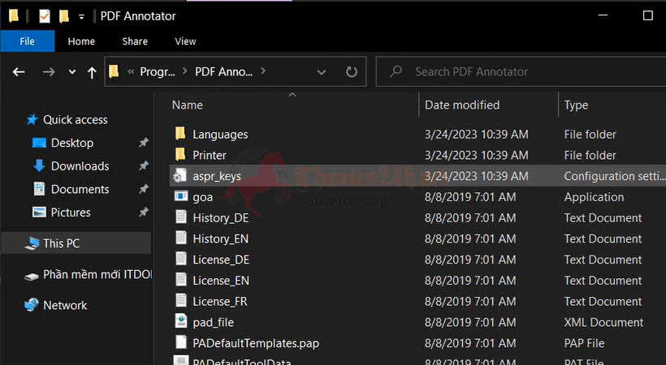This screenshot has height=365, width=666.
Task: Expand breadcrumb chevron after PDF Anno...
Action: click(x=263, y=71)
